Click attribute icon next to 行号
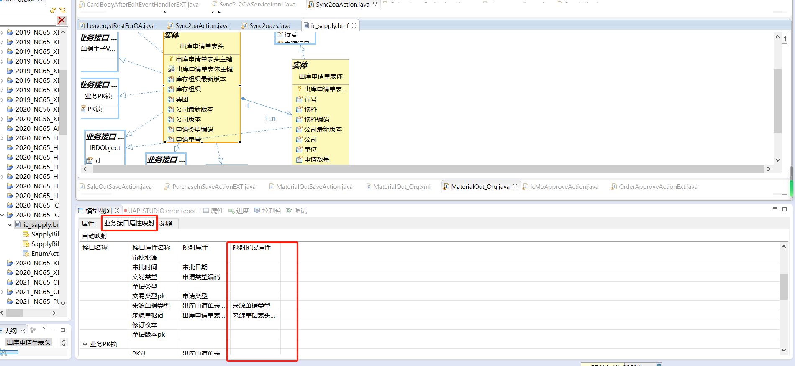 [x=299, y=99]
